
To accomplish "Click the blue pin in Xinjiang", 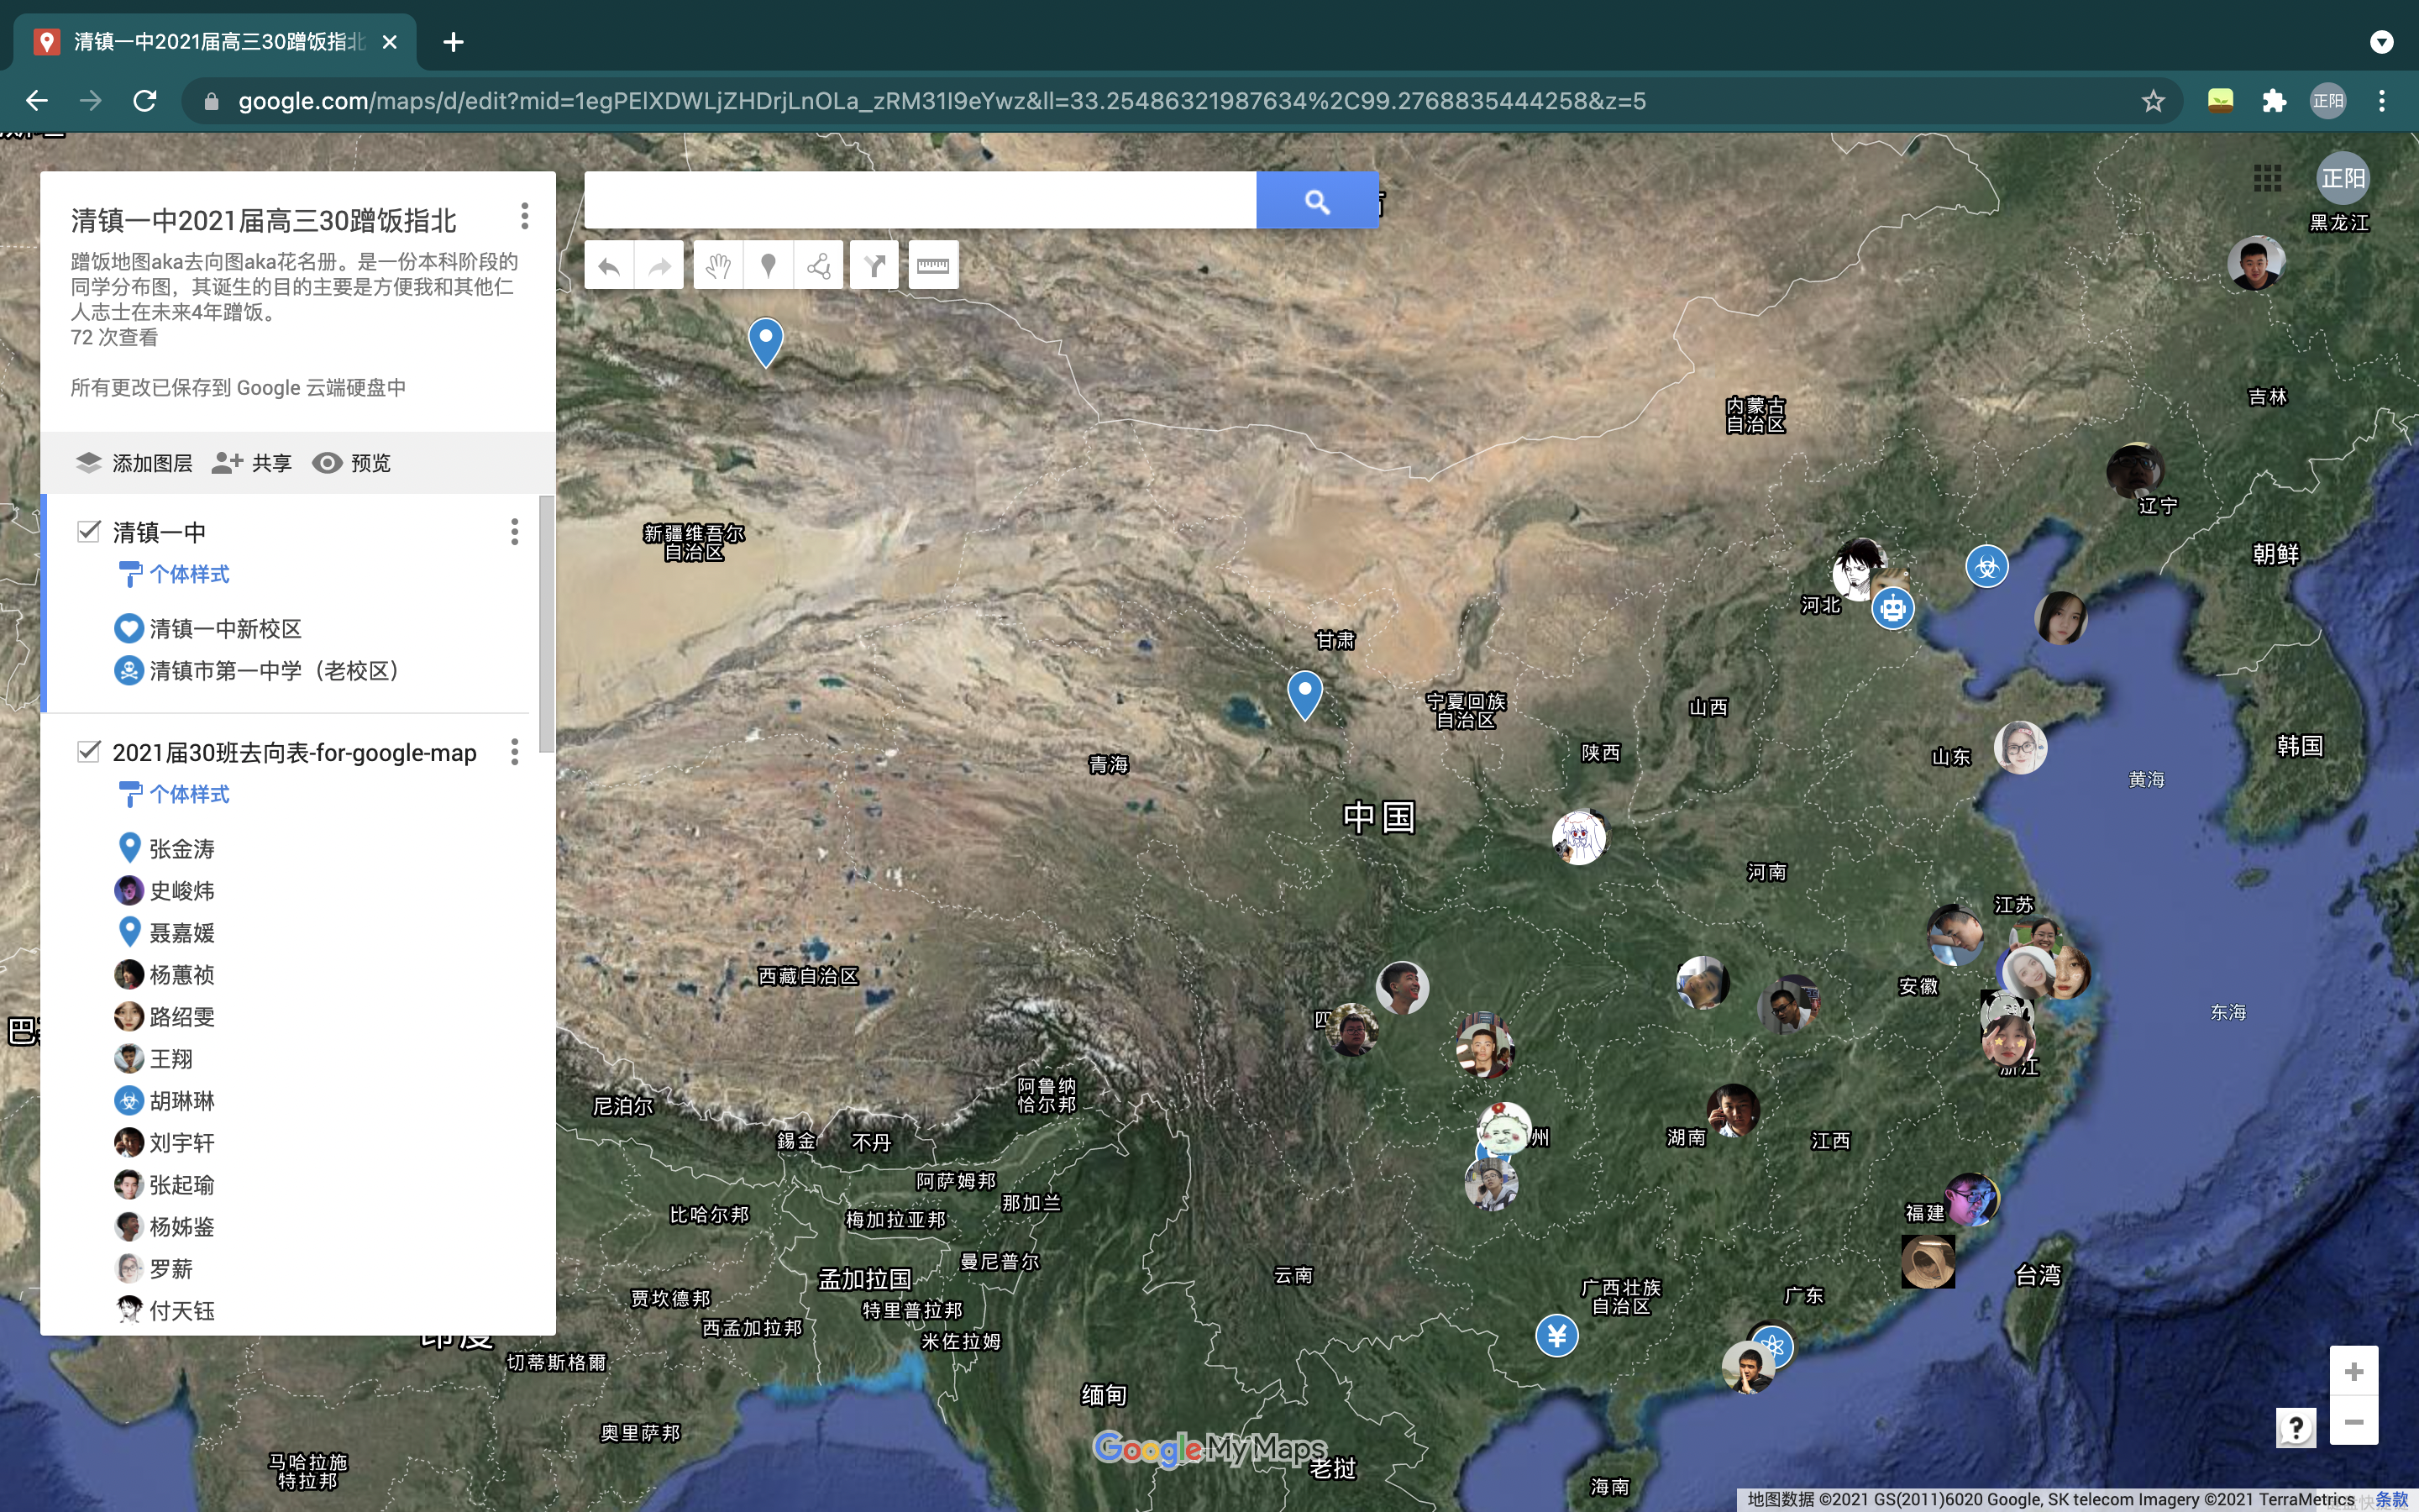I will (x=766, y=343).
